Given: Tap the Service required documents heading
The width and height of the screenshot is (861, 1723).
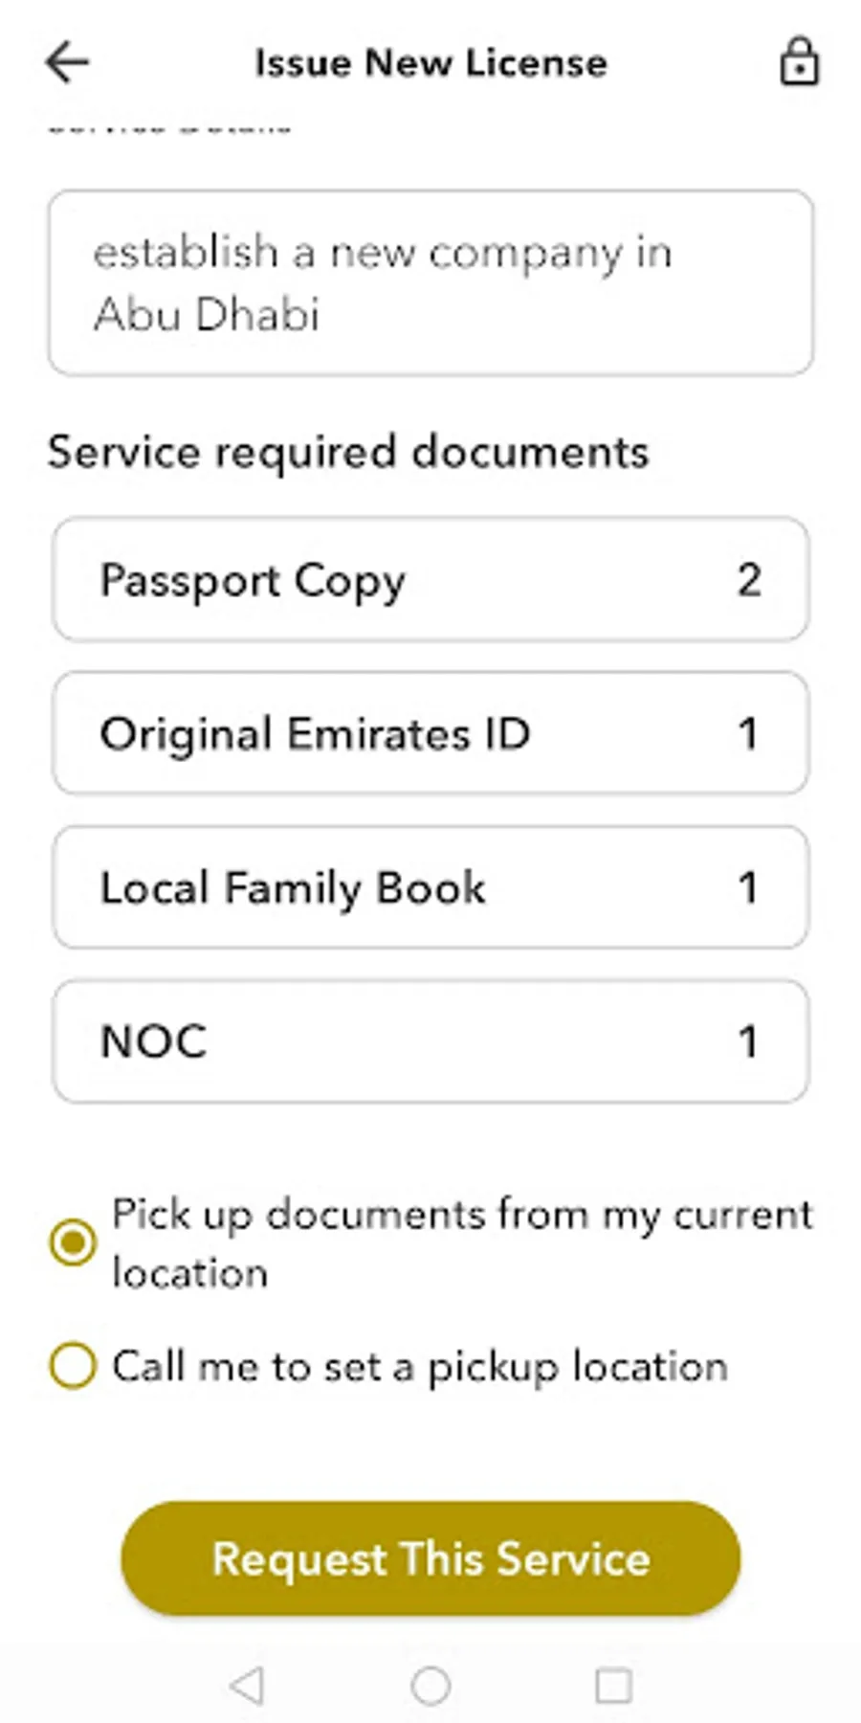Looking at the screenshot, I should tap(348, 453).
